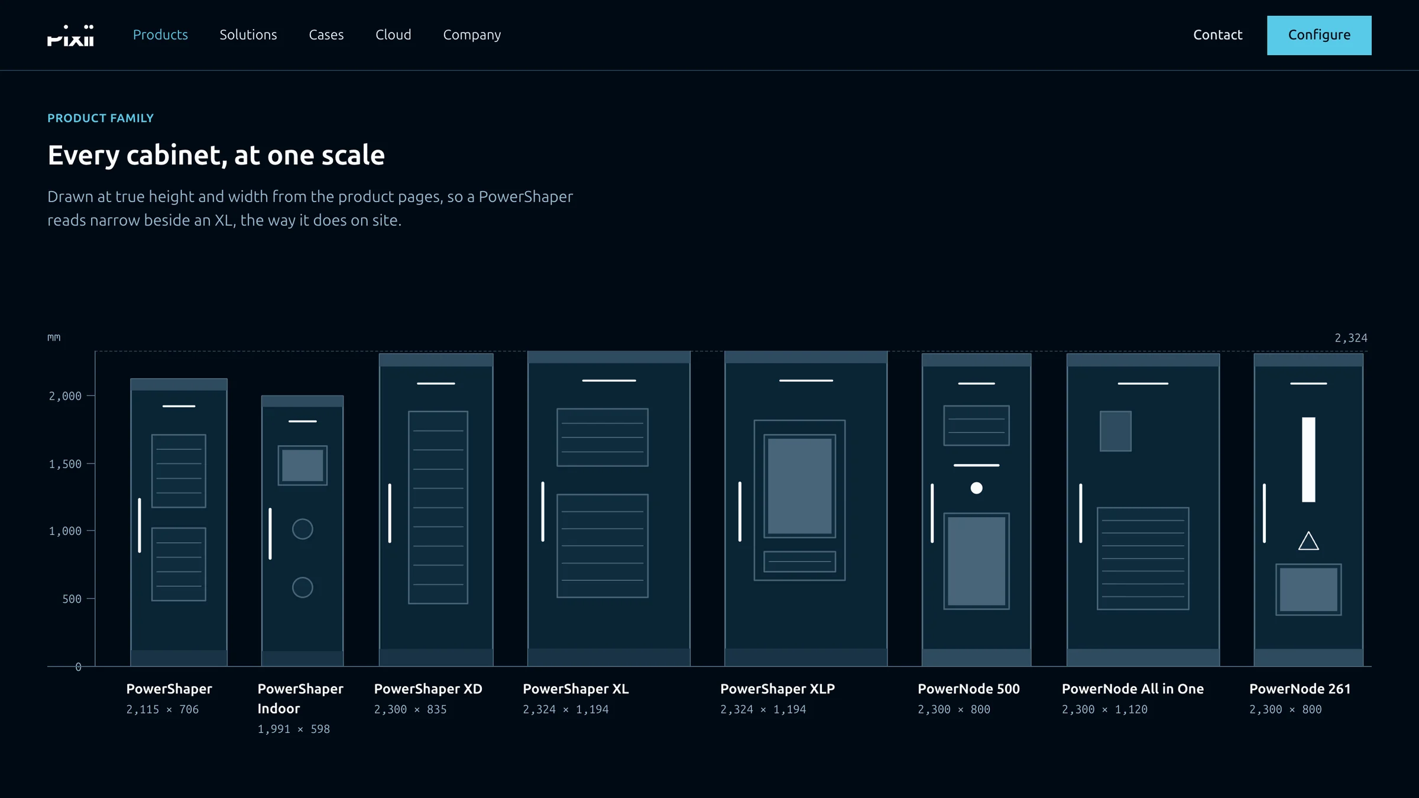Click the warning triangle on PowerNode 261
The image size is (1419, 798).
pos(1308,541)
